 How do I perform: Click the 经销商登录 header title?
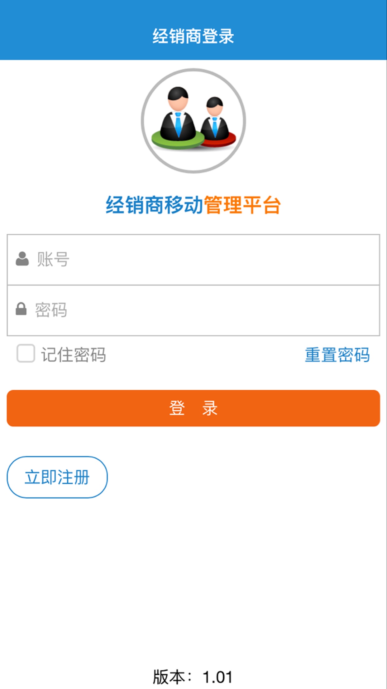point(193,36)
